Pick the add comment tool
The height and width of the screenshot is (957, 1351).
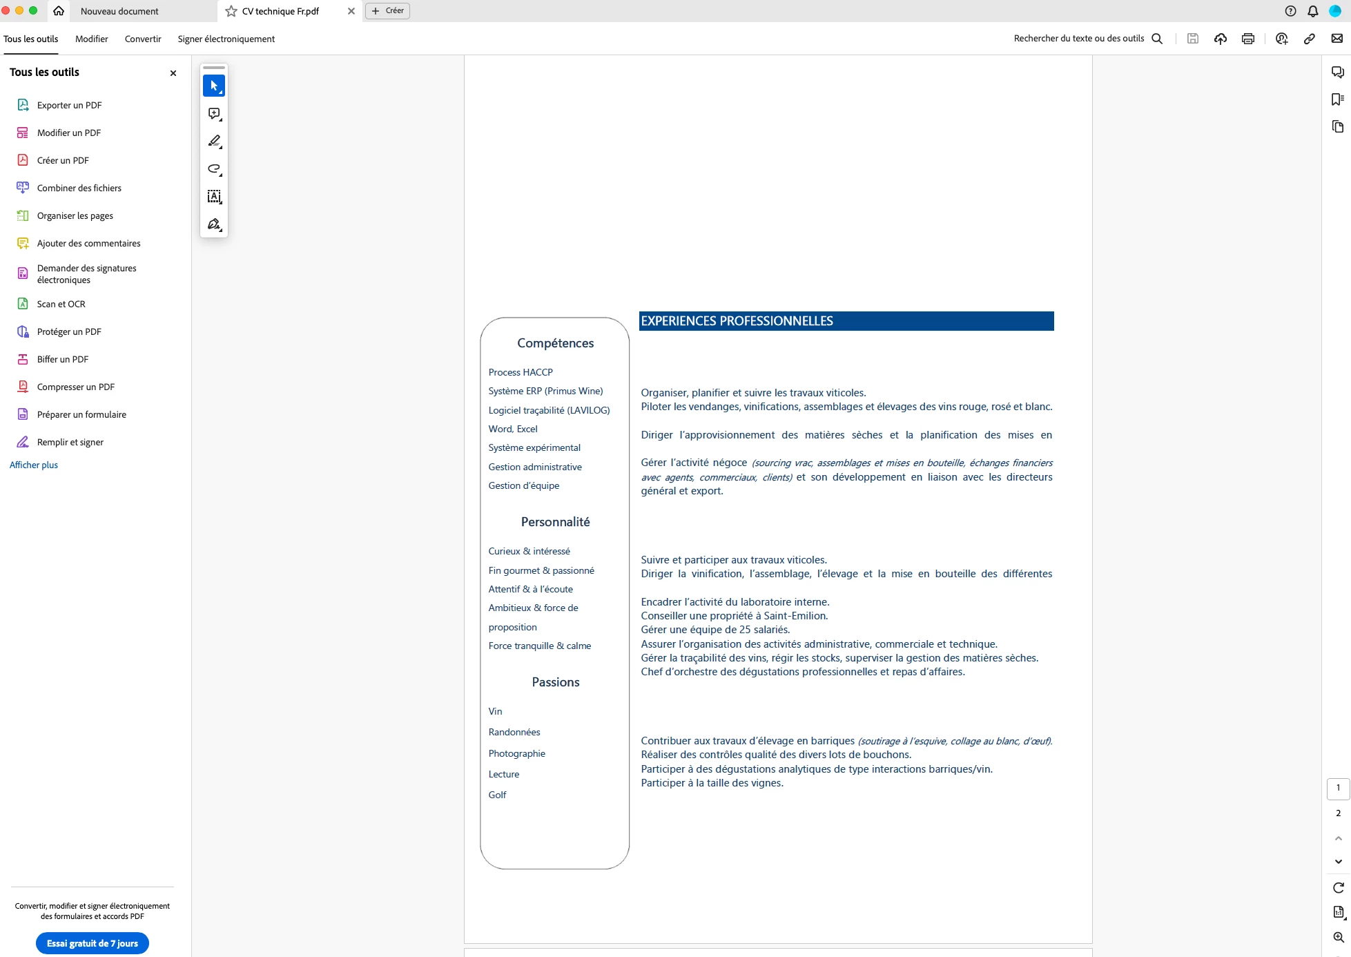coord(214,113)
